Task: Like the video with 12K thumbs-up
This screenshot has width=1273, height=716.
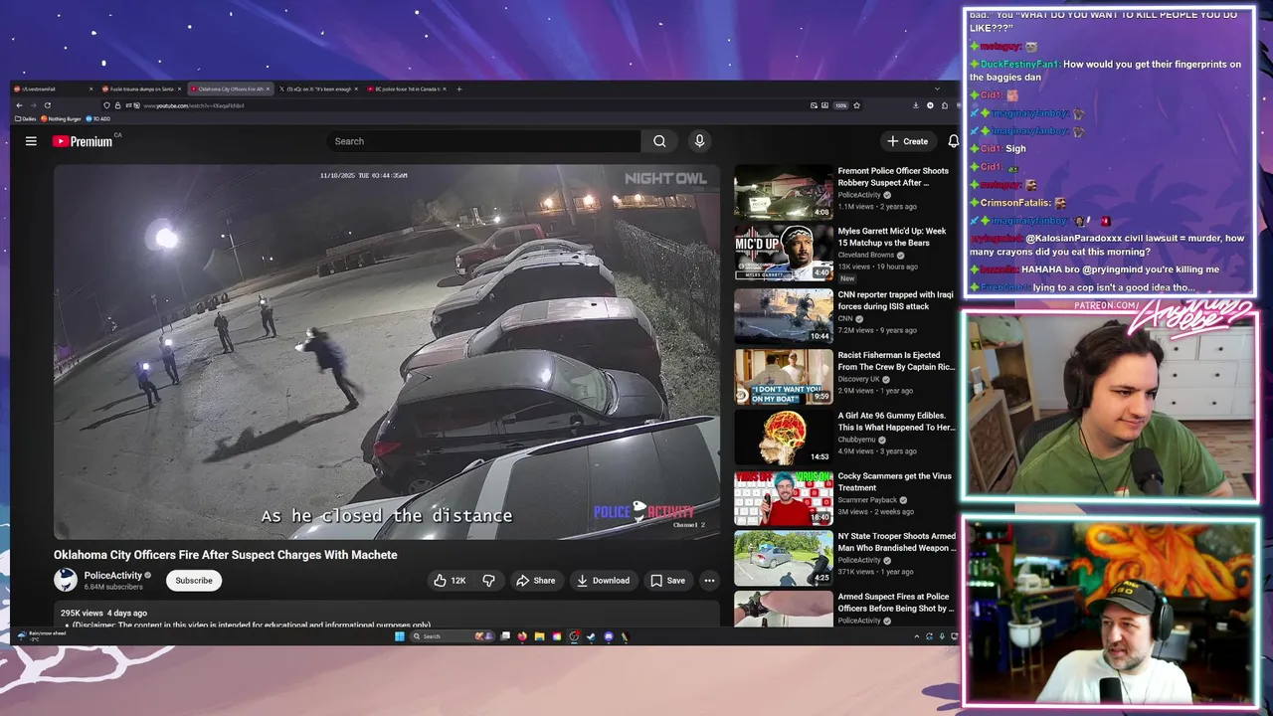Action: pos(450,581)
